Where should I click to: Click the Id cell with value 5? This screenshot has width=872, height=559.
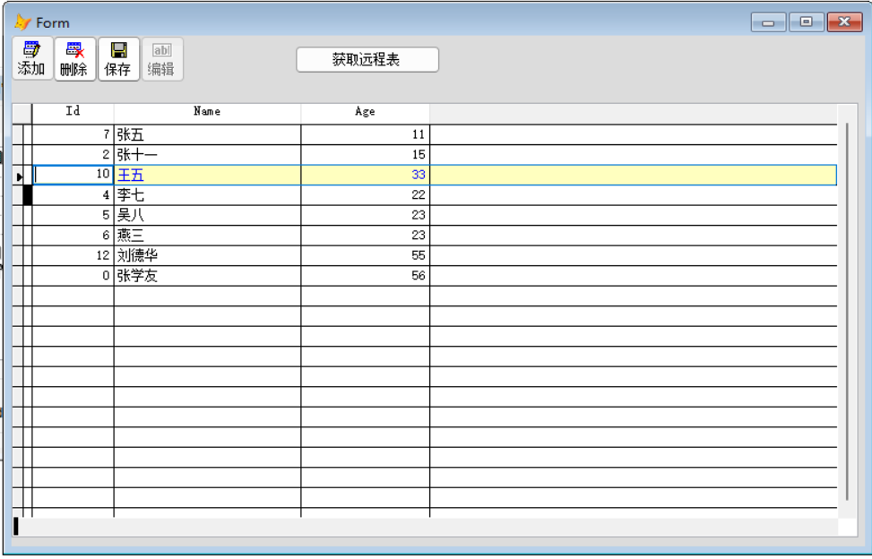pyautogui.click(x=73, y=215)
